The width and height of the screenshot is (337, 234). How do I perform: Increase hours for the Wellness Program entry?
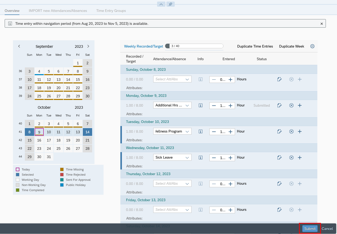230,131
